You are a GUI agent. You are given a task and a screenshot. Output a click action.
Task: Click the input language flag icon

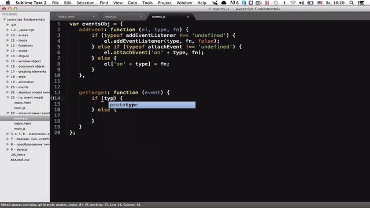pos(320,3)
